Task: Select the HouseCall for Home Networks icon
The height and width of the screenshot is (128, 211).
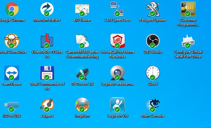Action: (118, 41)
